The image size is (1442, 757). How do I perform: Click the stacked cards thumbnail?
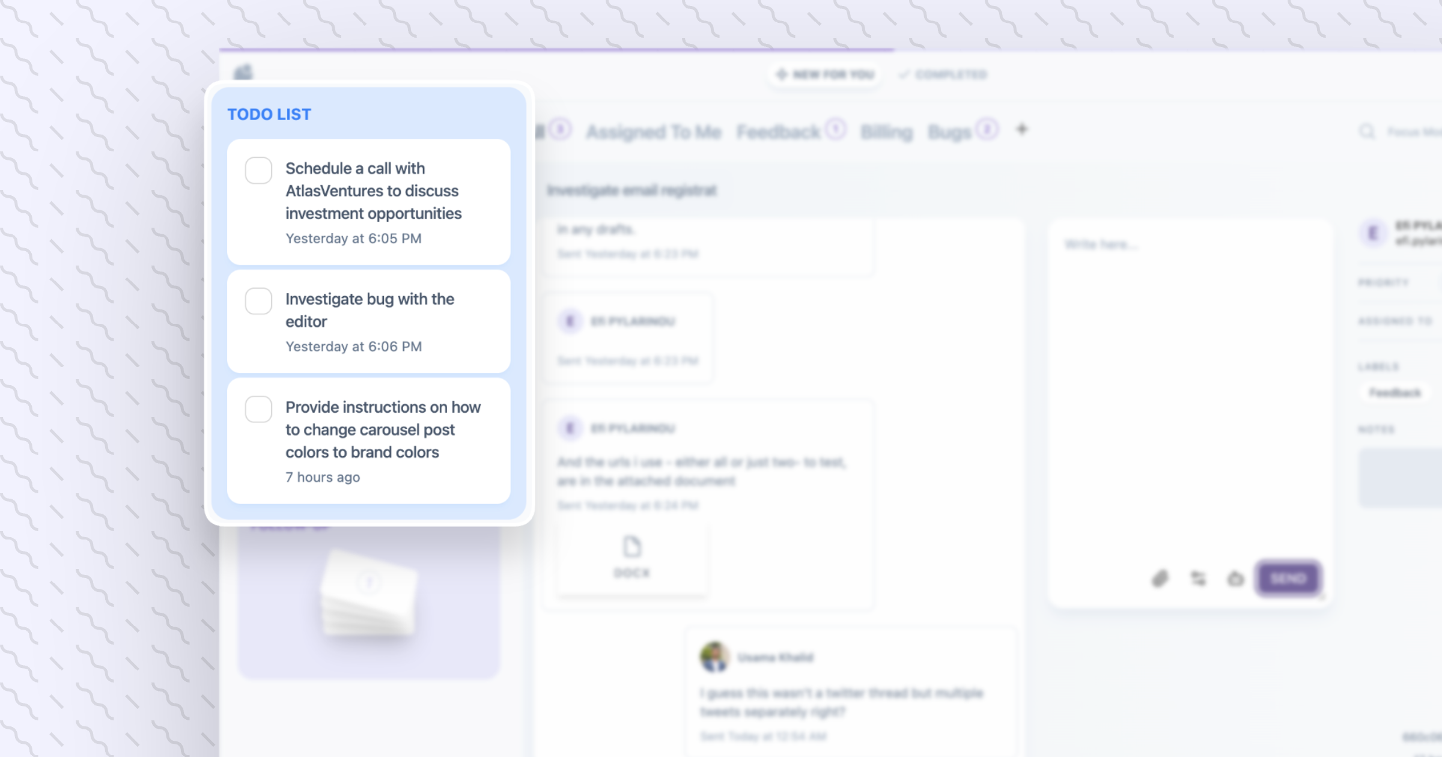coord(369,593)
